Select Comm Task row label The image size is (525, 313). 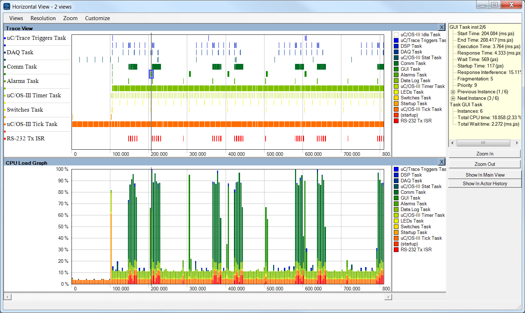click(22, 67)
